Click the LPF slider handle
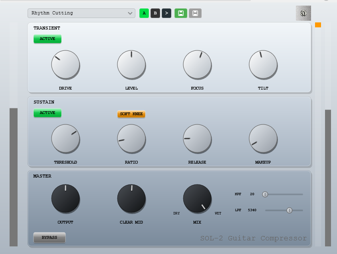The image size is (337, 254). point(289,210)
